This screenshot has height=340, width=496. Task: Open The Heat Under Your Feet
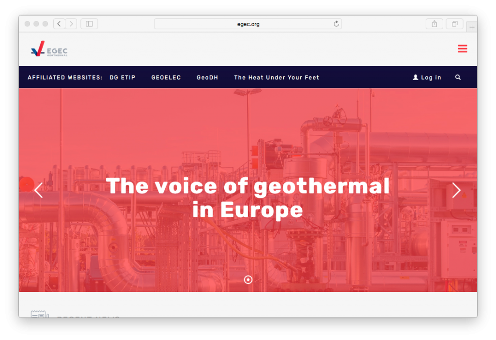point(276,78)
